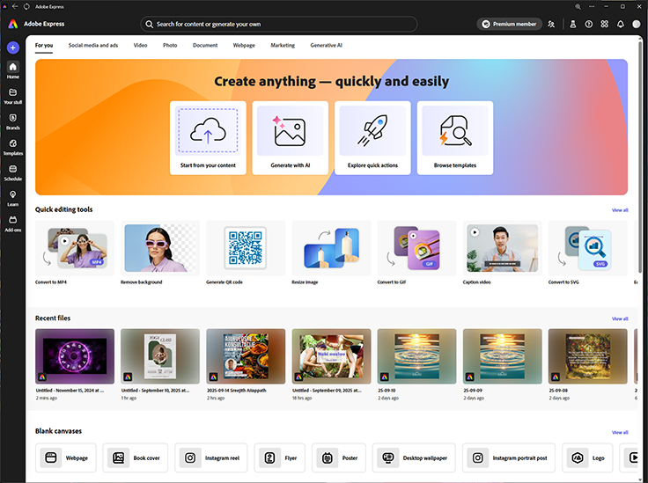Click the refresh icon in title bar
This screenshot has width=648, height=483.
tap(27, 6)
